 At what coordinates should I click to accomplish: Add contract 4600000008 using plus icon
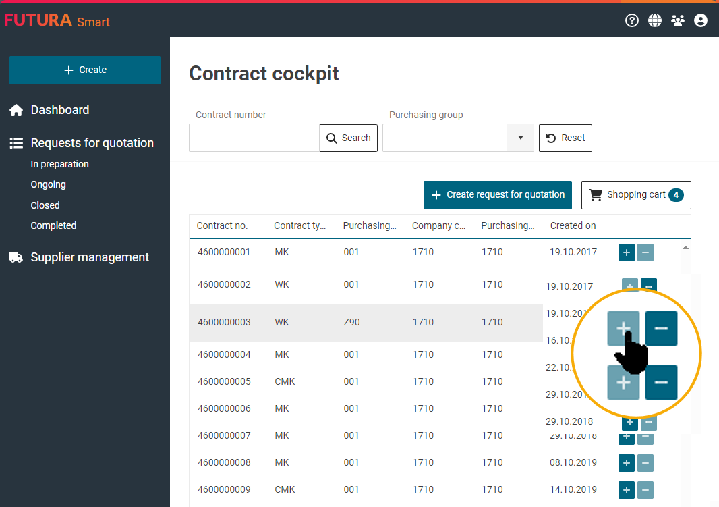point(627,463)
